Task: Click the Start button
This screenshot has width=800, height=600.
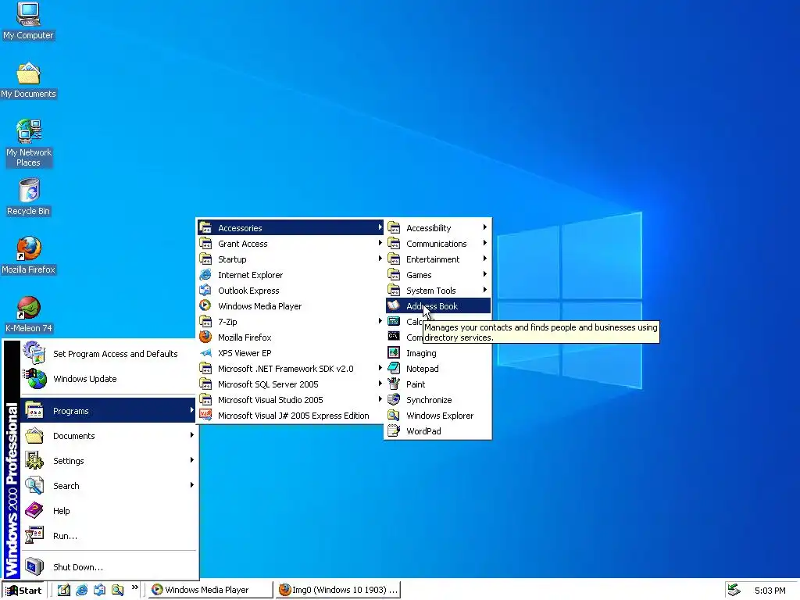Action: 23,590
